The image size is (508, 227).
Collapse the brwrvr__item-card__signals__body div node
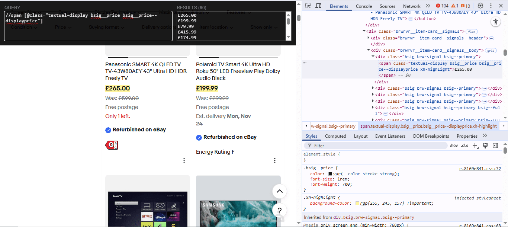pyautogui.click(x=369, y=50)
